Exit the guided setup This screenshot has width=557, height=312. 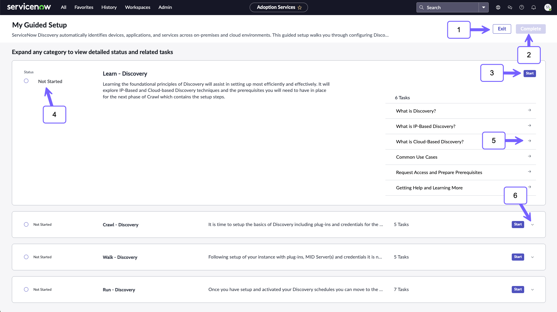coord(502,29)
